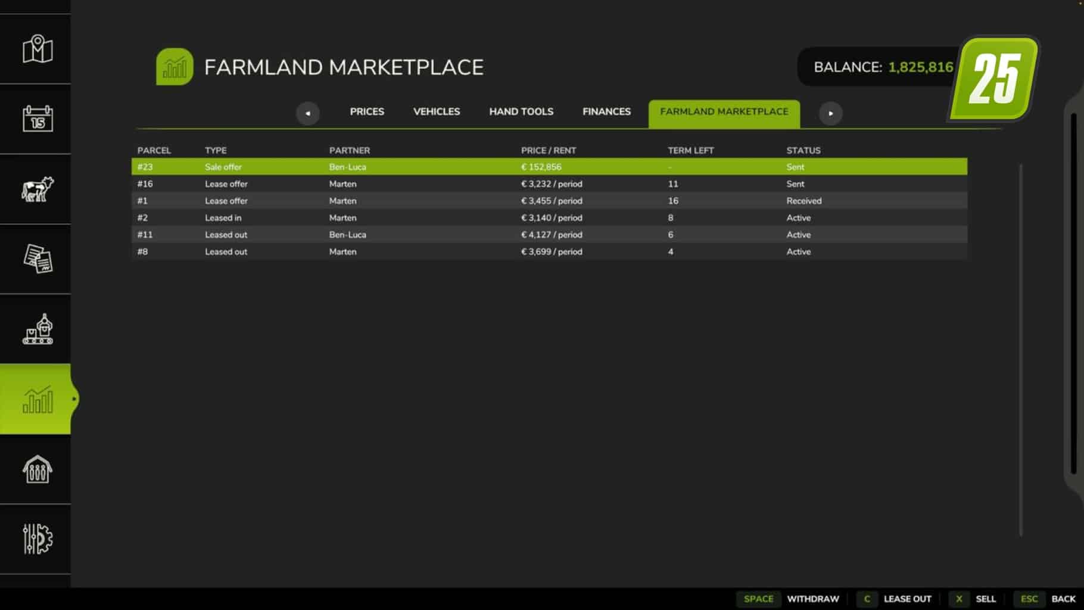Screen dimensions: 1084x610
Task: Open the production chains factory icon
Action: tap(38, 329)
